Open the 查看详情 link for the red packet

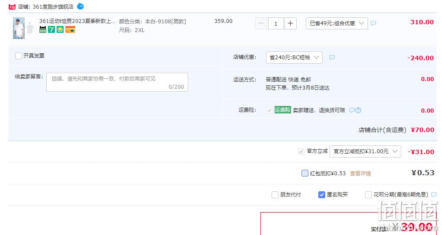(x=360, y=173)
